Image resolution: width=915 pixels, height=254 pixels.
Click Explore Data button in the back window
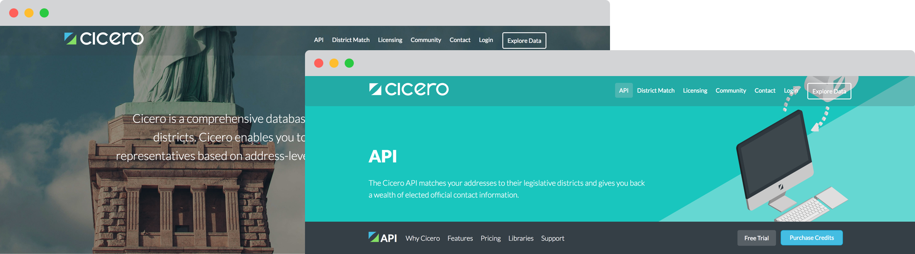(x=524, y=41)
